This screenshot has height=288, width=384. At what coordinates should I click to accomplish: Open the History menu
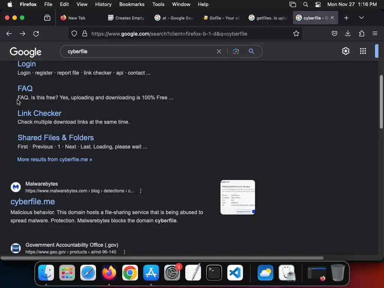point(103,4)
